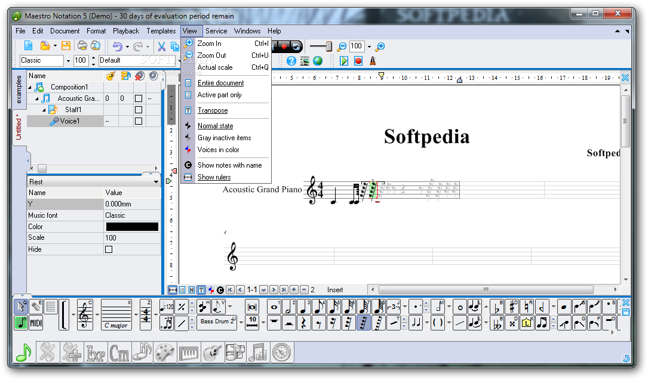
Task: Select the whole note duration
Action: point(274,307)
